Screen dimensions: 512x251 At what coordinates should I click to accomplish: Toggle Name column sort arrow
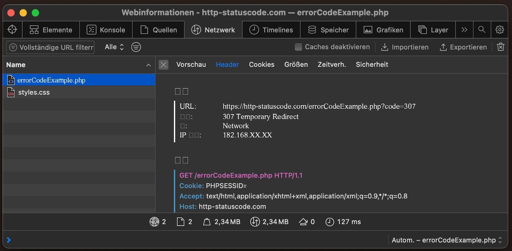click(148, 65)
